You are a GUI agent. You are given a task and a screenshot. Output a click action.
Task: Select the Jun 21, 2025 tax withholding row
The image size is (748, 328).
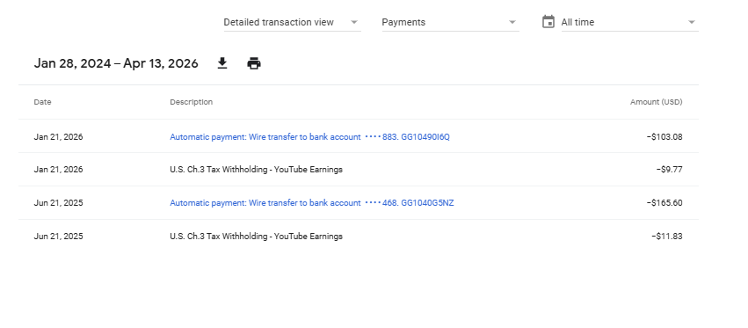click(359, 237)
